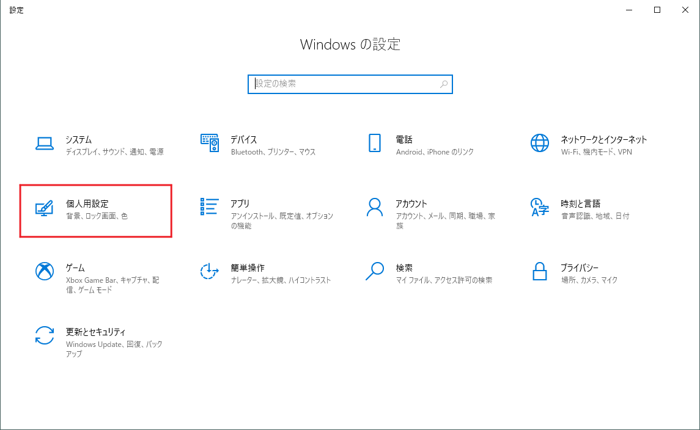Click the 設定 window title text
Image resolution: width=700 pixels, height=430 pixels.
pyautogui.click(x=17, y=10)
